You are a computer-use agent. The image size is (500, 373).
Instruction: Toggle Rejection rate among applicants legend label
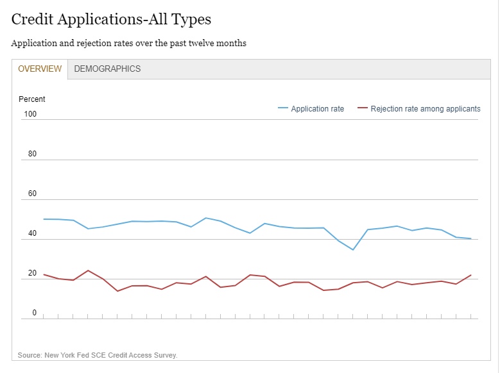(425, 109)
